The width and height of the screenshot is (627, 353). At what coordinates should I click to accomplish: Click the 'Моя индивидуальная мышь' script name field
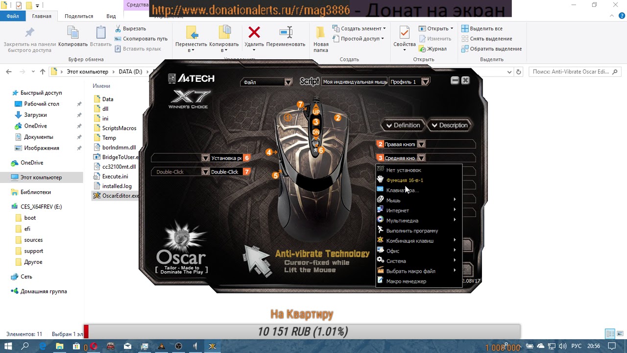point(355,82)
